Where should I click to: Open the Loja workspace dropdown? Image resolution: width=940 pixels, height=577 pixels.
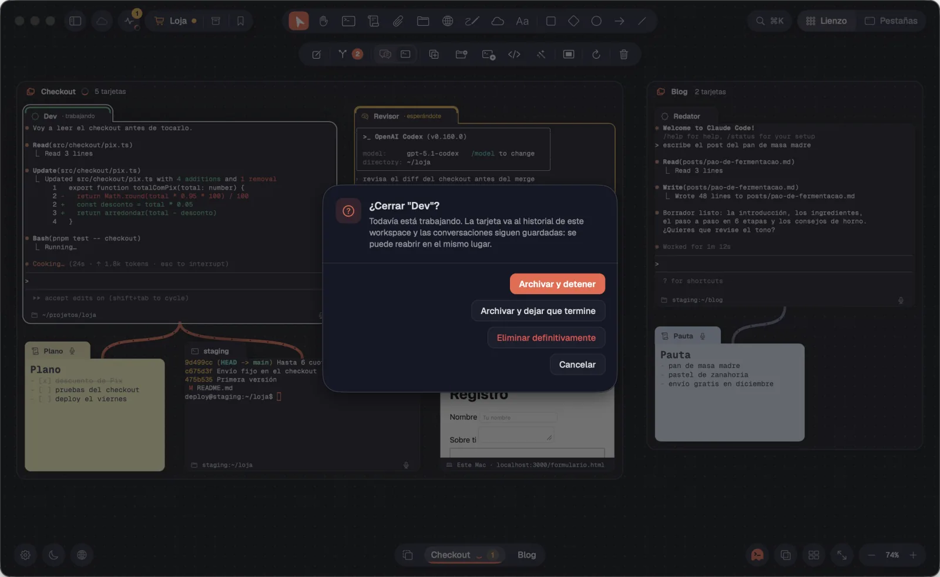click(175, 21)
